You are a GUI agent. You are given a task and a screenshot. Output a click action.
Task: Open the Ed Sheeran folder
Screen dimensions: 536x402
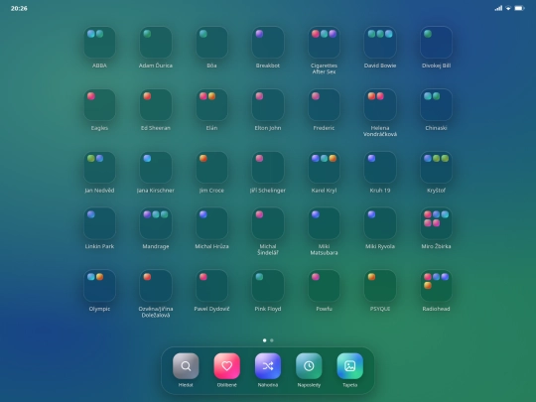156,105
